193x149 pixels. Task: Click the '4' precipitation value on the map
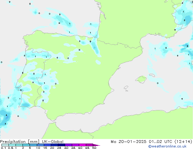(x=6, y=115)
